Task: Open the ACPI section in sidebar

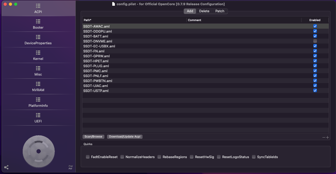Action: coord(38,9)
